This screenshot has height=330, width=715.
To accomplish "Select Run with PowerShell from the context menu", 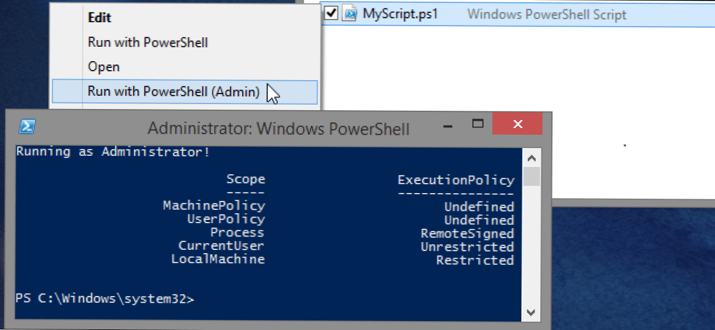I will (x=148, y=42).
